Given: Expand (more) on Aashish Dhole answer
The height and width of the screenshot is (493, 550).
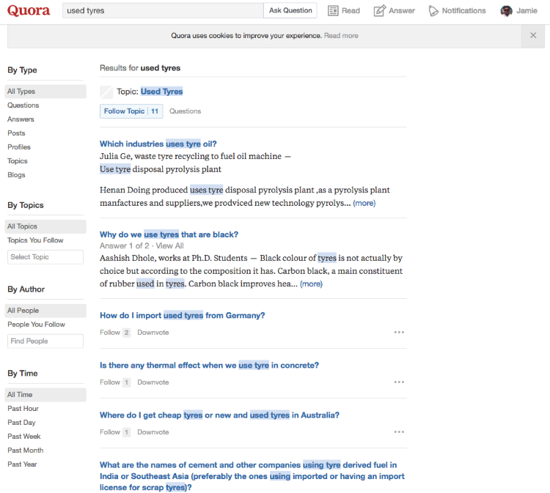Looking at the screenshot, I should pos(311,283).
